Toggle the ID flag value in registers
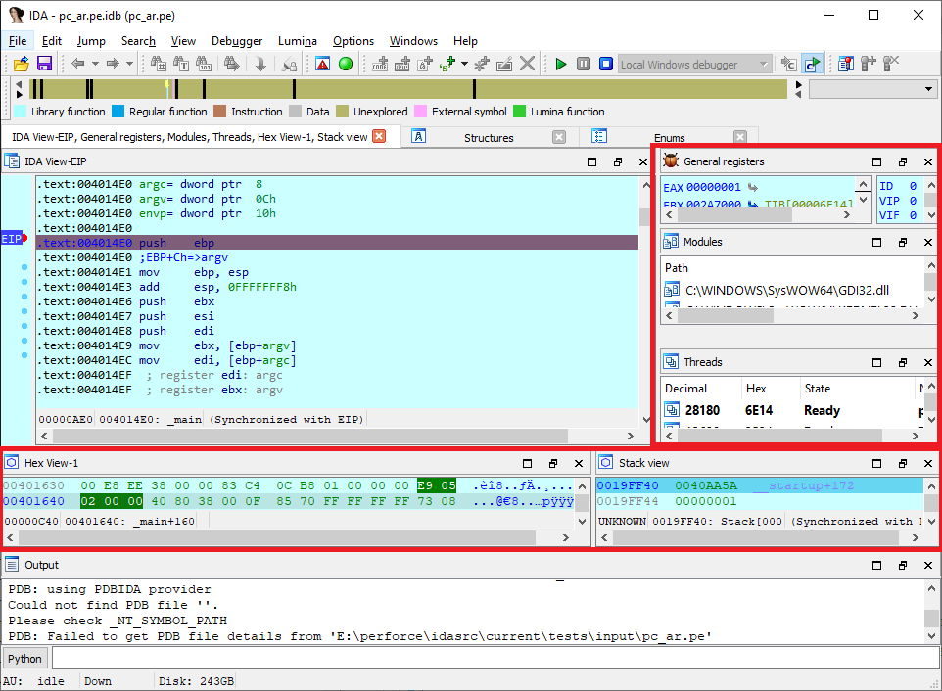Image resolution: width=942 pixels, height=691 pixels. point(913,186)
